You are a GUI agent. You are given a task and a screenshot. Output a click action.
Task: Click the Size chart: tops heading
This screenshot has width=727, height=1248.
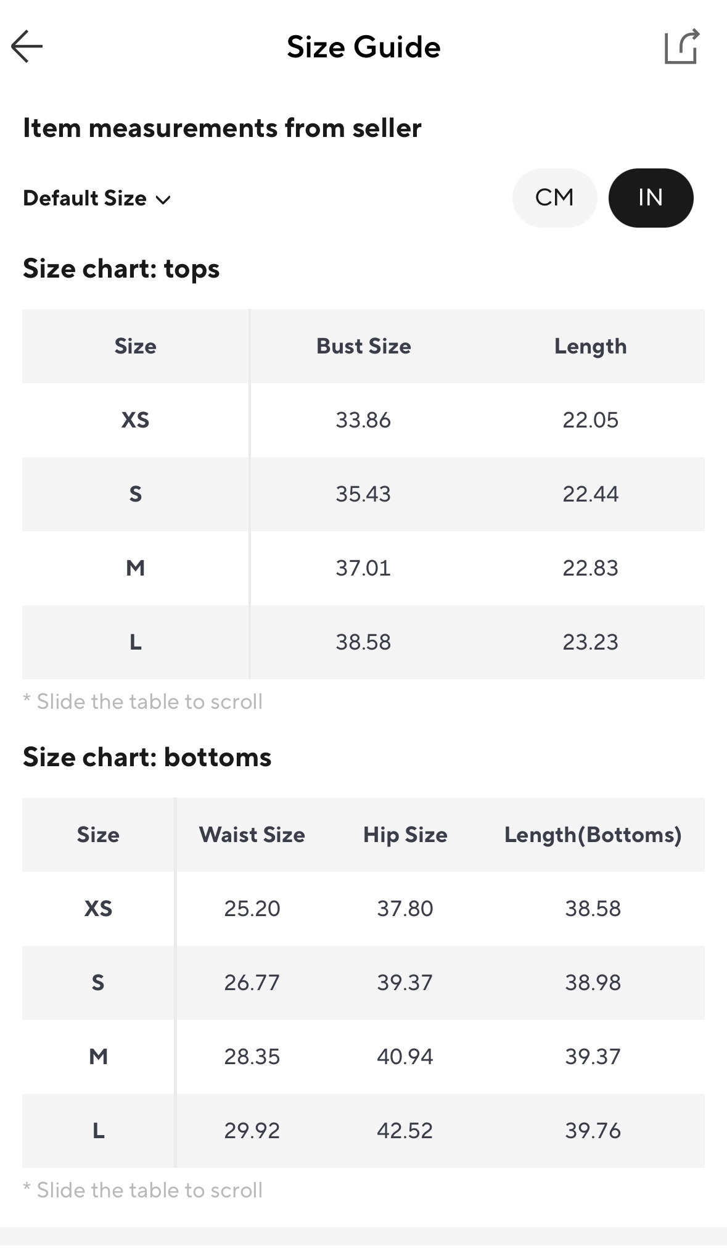[x=121, y=269]
